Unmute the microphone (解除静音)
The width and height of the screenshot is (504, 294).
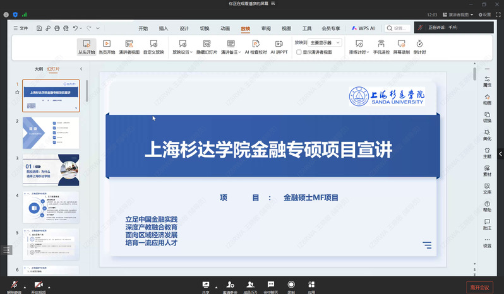point(14,287)
